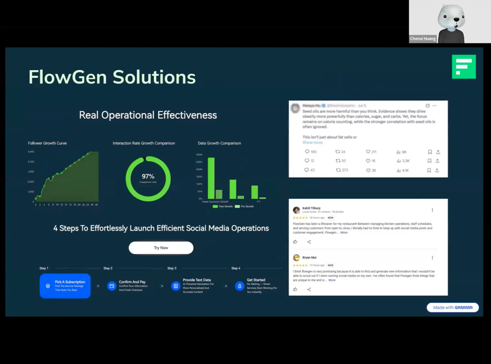This screenshot has height=364, width=491.
Task: Expand the tweet with Show more
Action: (312, 142)
